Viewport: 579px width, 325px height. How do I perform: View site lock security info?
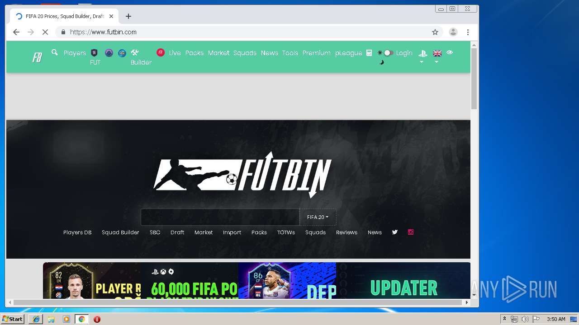pyautogui.click(x=63, y=32)
